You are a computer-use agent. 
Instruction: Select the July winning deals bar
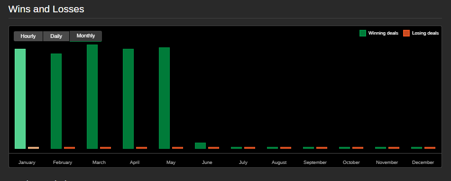[237, 148]
